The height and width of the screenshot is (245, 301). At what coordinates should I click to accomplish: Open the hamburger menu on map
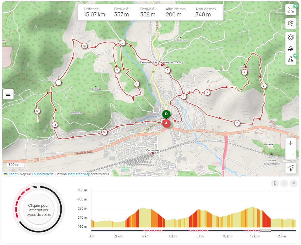[x=8, y=95]
